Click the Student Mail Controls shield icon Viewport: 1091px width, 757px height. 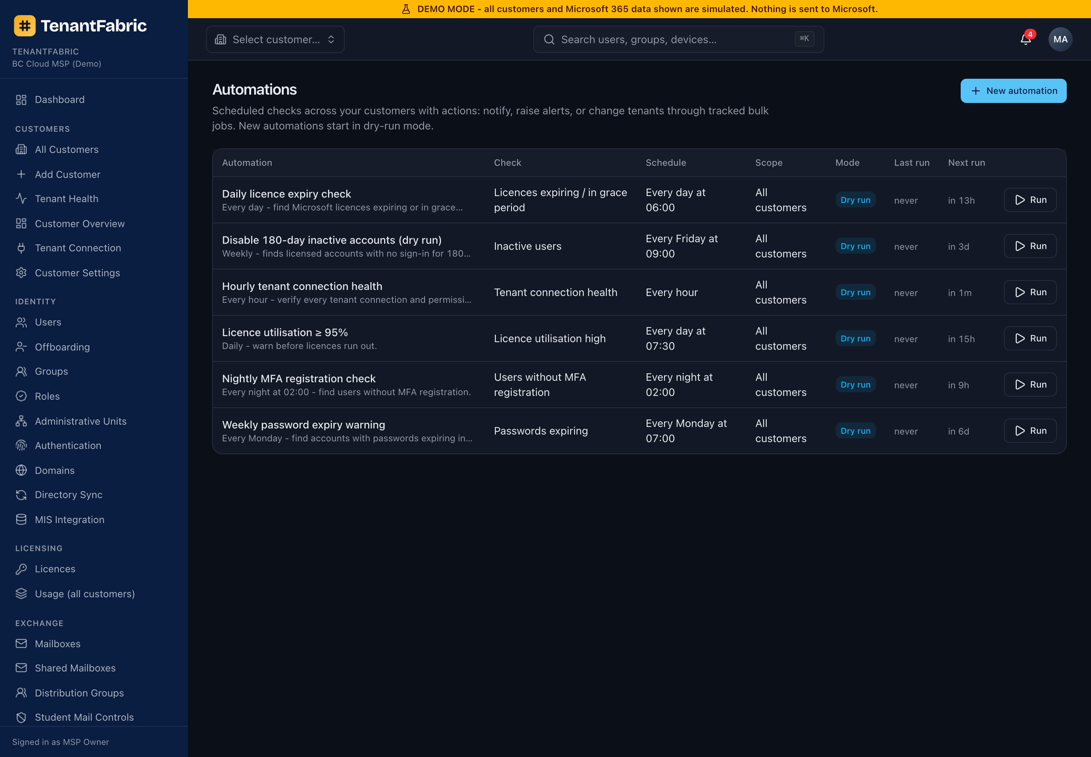click(21, 717)
